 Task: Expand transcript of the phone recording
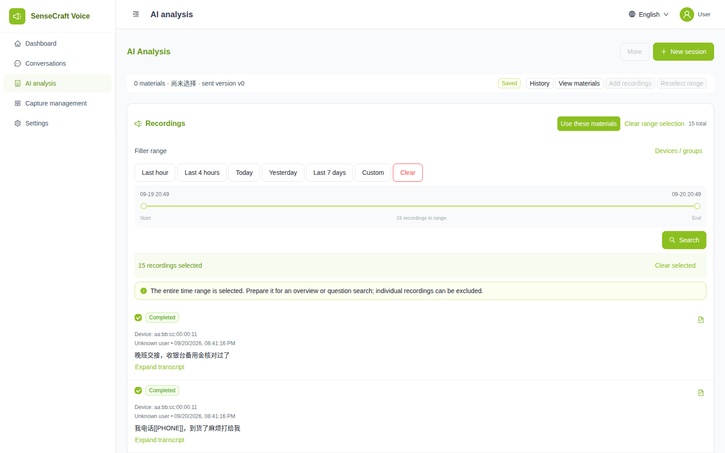(159, 440)
